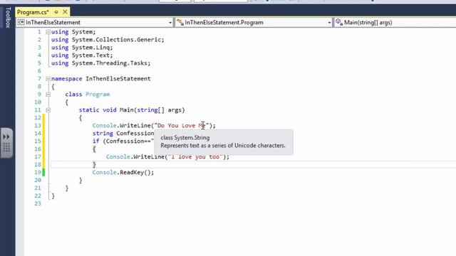Click the "namespace" keyword on line 7
Image resolution: width=456 pixels, height=256 pixels.
click(66, 79)
